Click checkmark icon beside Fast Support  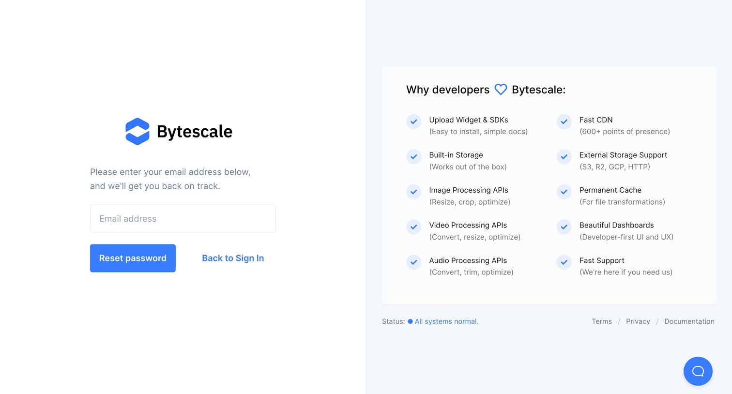[564, 262]
